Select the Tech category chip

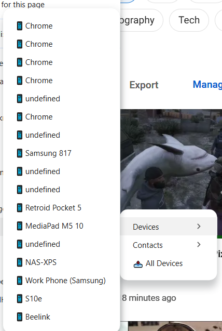[189, 20]
